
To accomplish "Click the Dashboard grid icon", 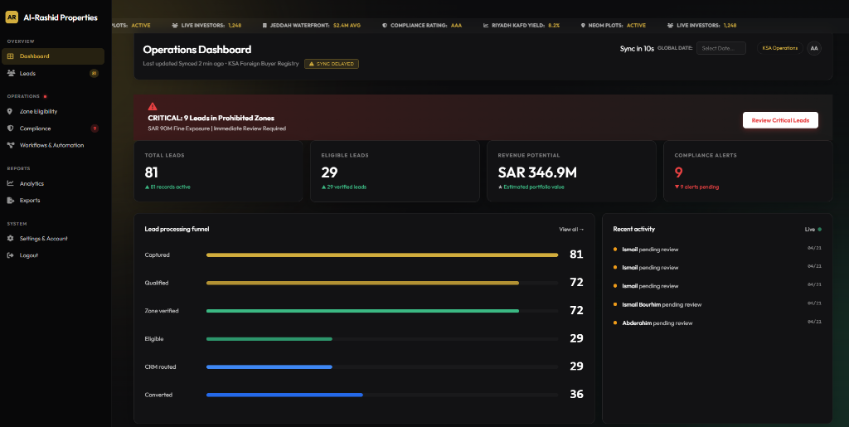I will tap(10, 56).
